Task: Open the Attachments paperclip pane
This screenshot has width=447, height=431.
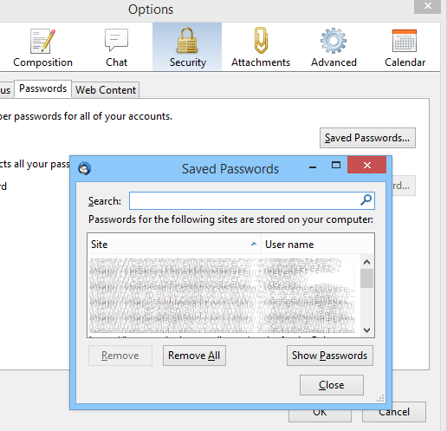Action: 261,48
